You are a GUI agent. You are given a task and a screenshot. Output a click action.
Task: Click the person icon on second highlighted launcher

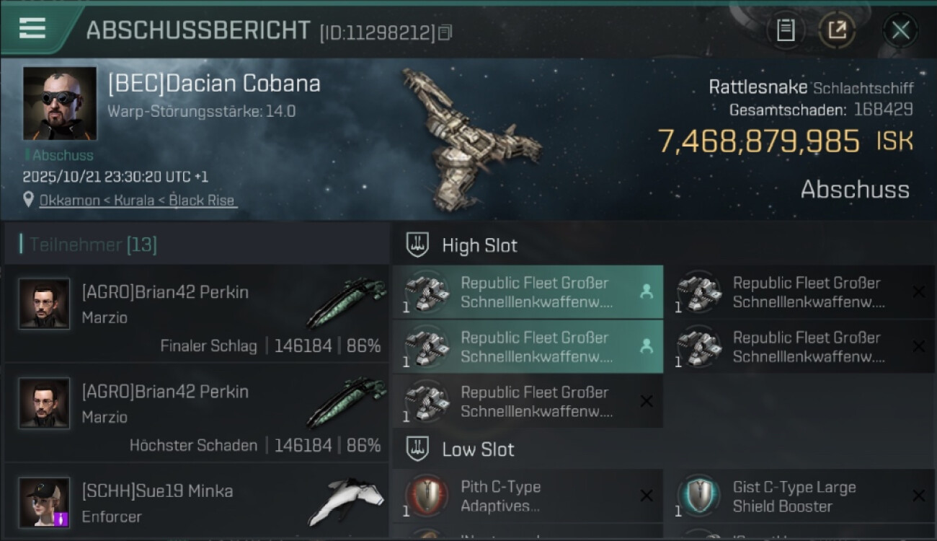coord(646,346)
